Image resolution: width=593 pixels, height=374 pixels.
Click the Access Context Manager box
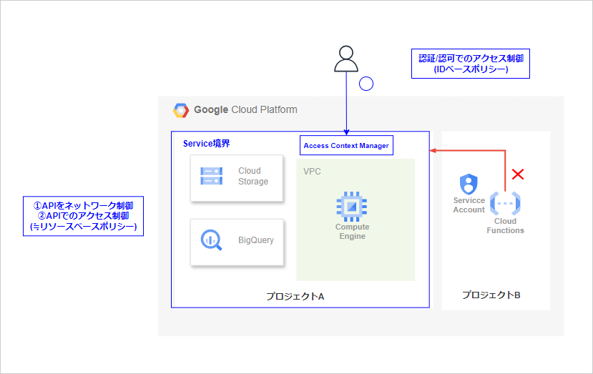pyautogui.click(x=346, y=146)
